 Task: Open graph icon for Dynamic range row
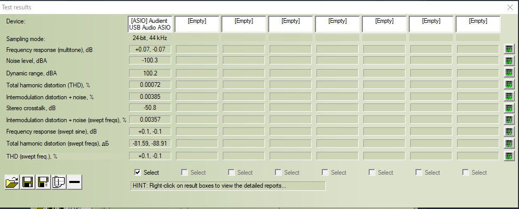(x=509, y=72)
